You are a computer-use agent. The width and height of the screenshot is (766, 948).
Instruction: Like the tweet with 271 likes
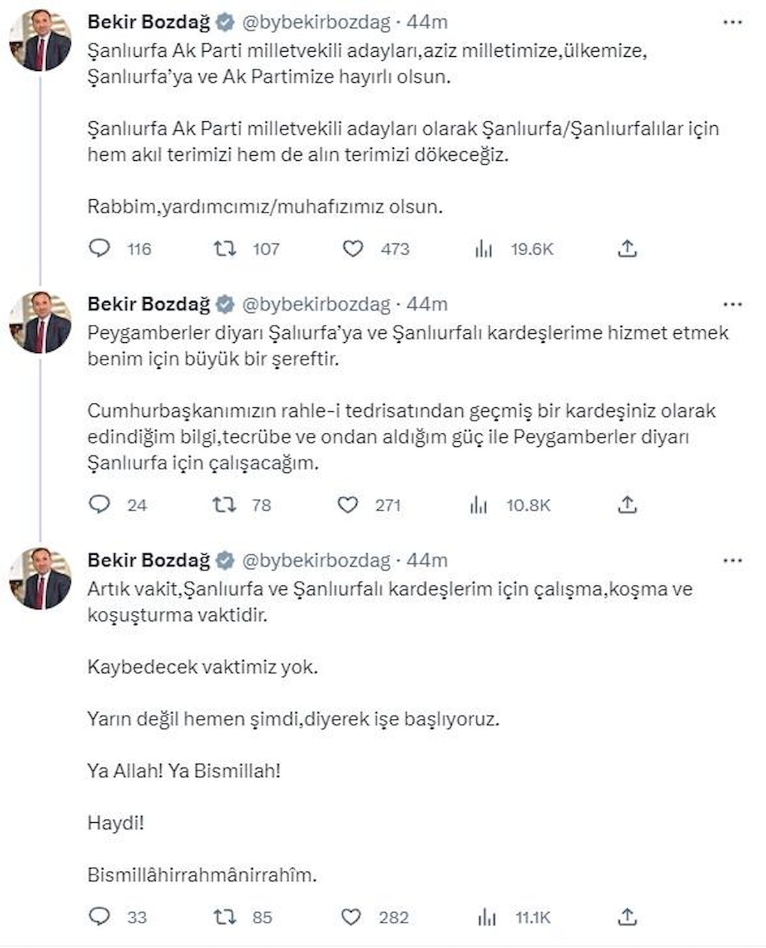click(x=348, y=505)
